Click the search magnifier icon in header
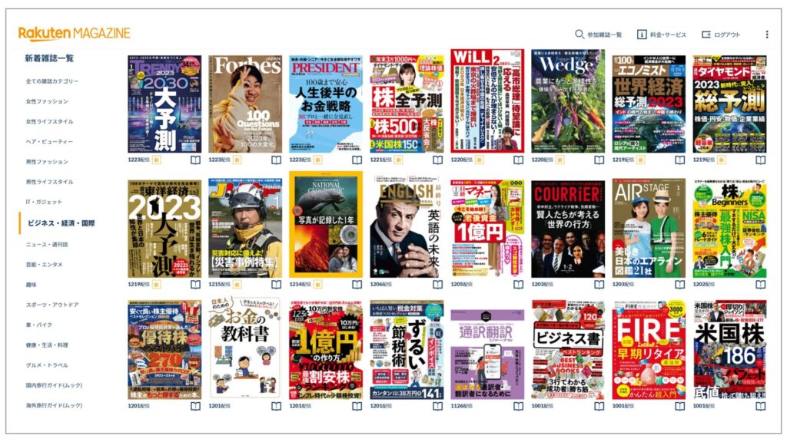This screenshot has height=442, width=787. tap(579, 34)
